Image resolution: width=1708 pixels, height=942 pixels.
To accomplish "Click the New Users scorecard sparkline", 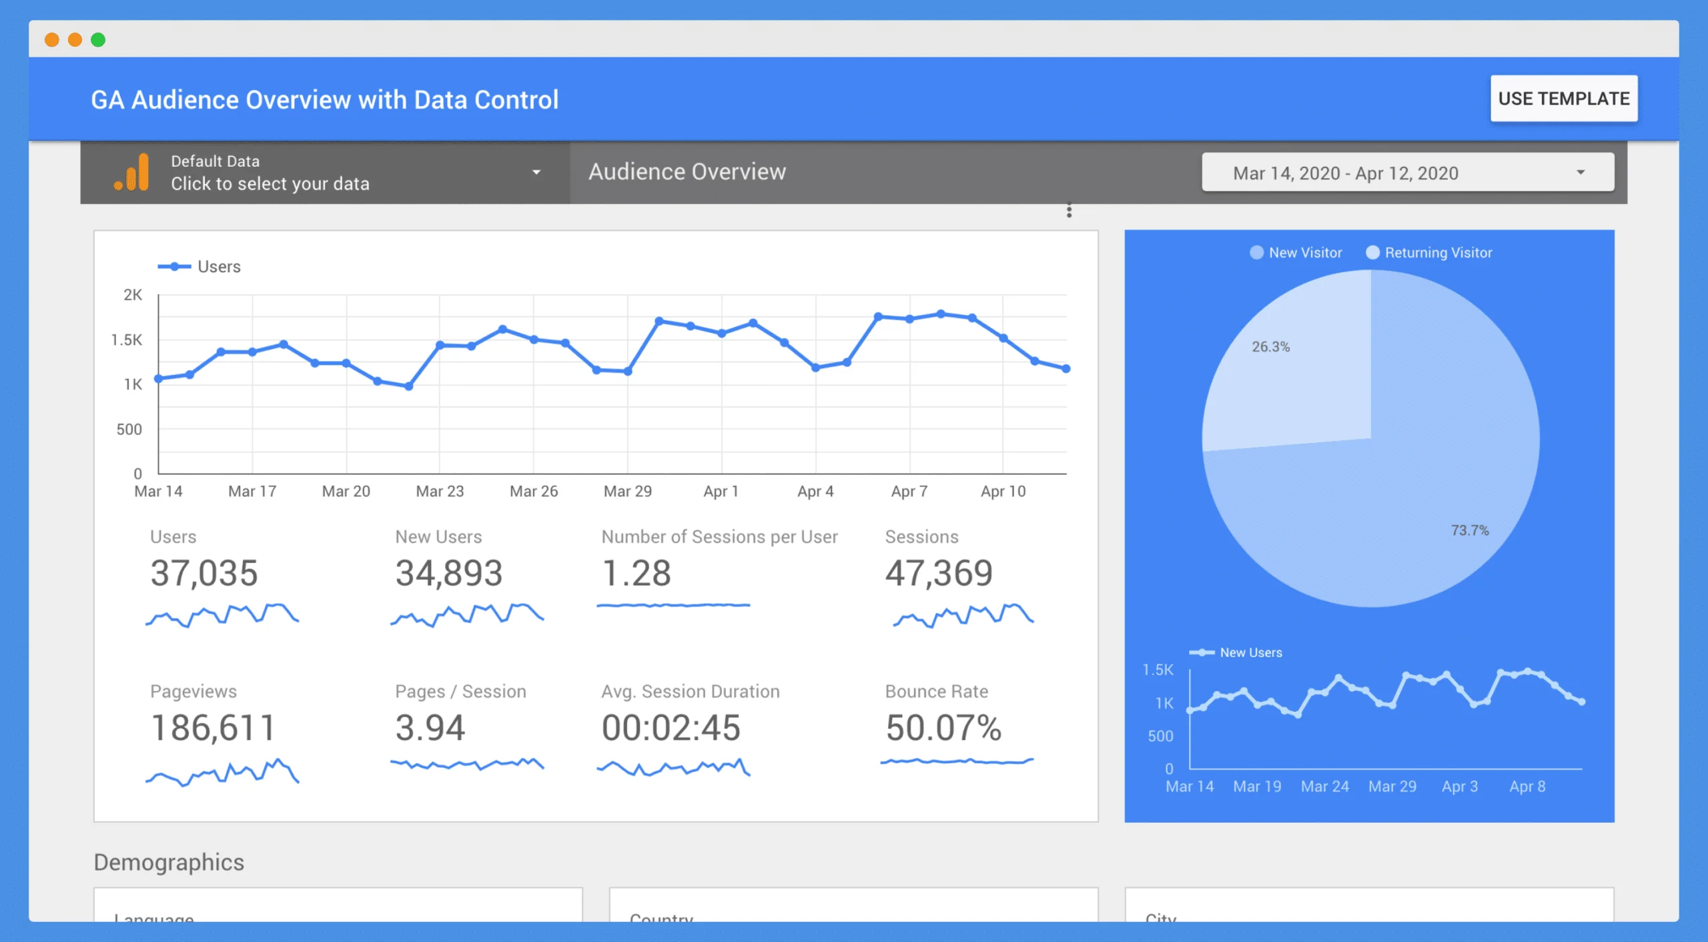I will click(467, 615).
